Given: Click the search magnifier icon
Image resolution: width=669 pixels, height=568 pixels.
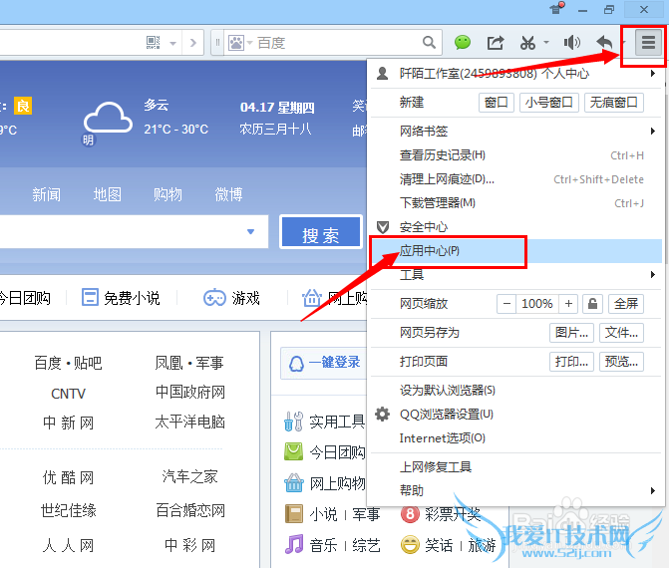Looking at the screenshot, I should 429,42.
